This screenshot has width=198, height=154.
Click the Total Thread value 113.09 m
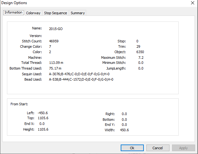click(x=56, y=63)
